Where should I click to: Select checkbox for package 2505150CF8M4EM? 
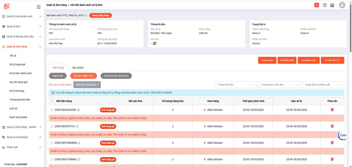coord(52,143)
